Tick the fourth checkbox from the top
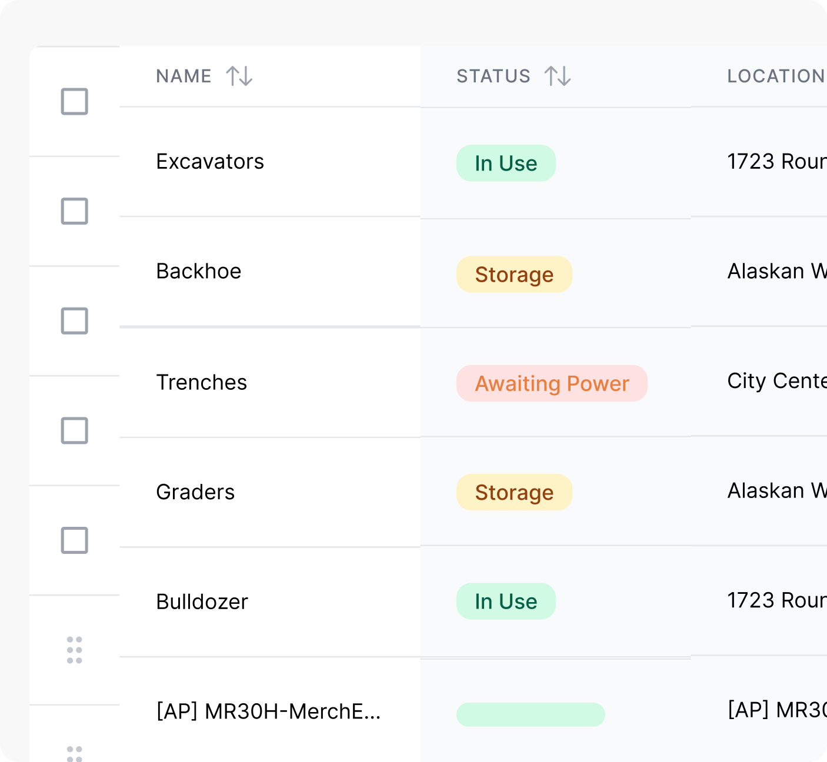Image resolution: width=827 pixels, height=762 pixels. coord(75,430)
